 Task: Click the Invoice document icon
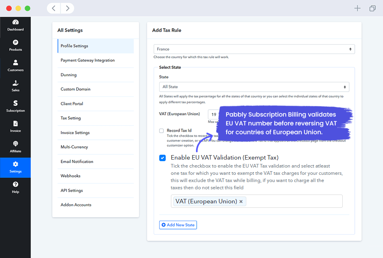(x=15, y=124)
